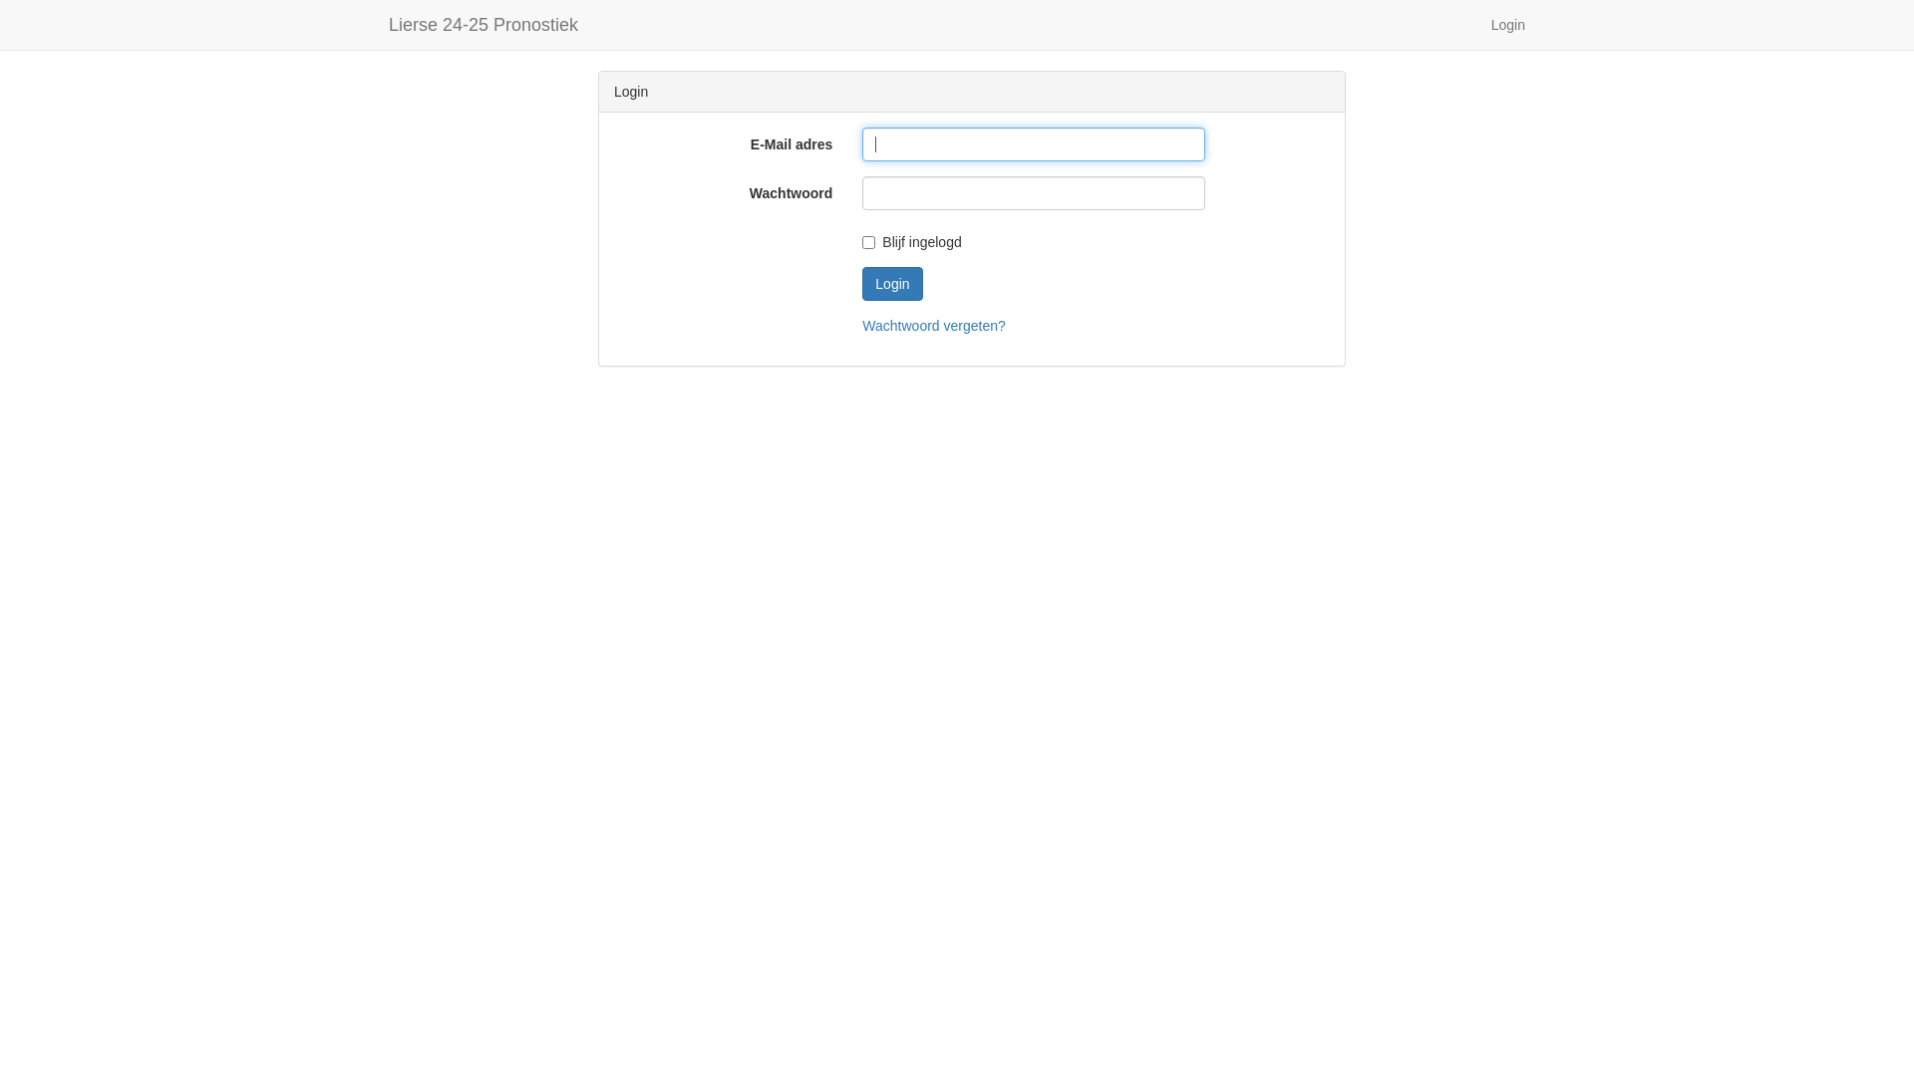Submit with the blue Login button
The image size is (1914, 1076).
point(892,284)
